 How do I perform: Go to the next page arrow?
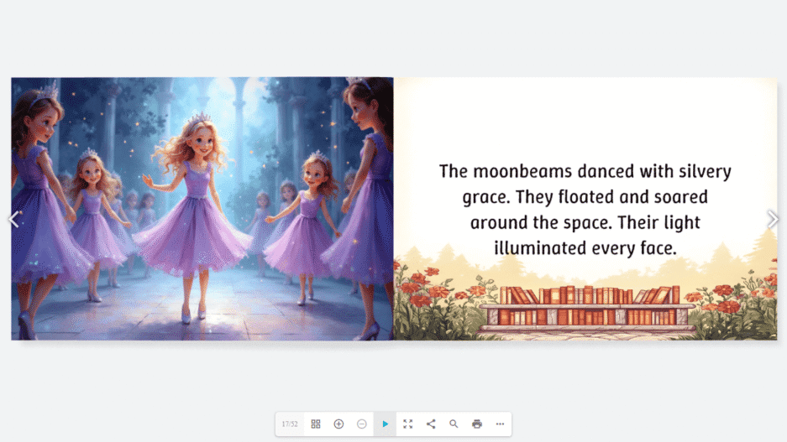(x=773, y=219)
